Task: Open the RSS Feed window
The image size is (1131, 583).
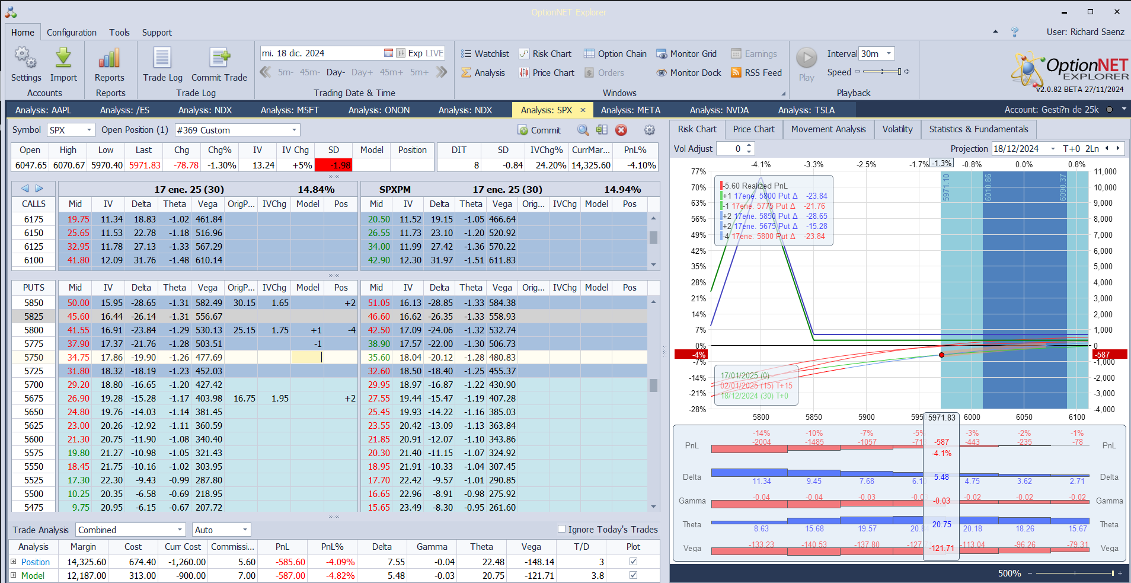Action: (756, 73)
